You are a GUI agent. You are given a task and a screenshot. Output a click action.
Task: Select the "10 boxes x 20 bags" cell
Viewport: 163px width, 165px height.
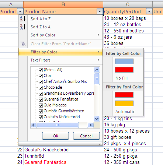[x=128, y=18]
